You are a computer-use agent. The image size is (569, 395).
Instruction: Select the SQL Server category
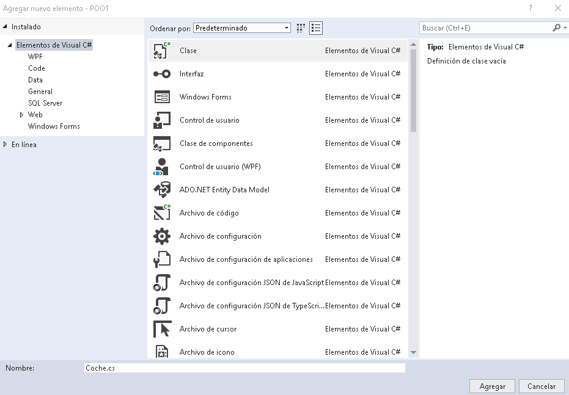(45, 103)
